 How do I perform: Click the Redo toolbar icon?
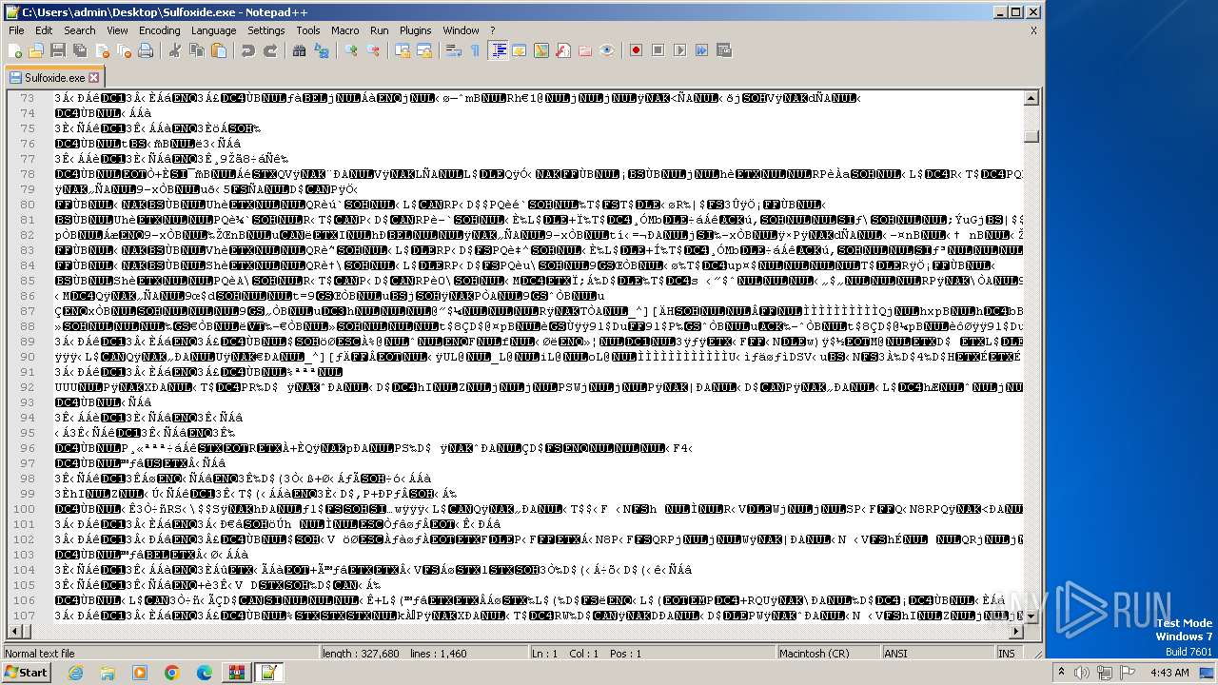[269, 50]
